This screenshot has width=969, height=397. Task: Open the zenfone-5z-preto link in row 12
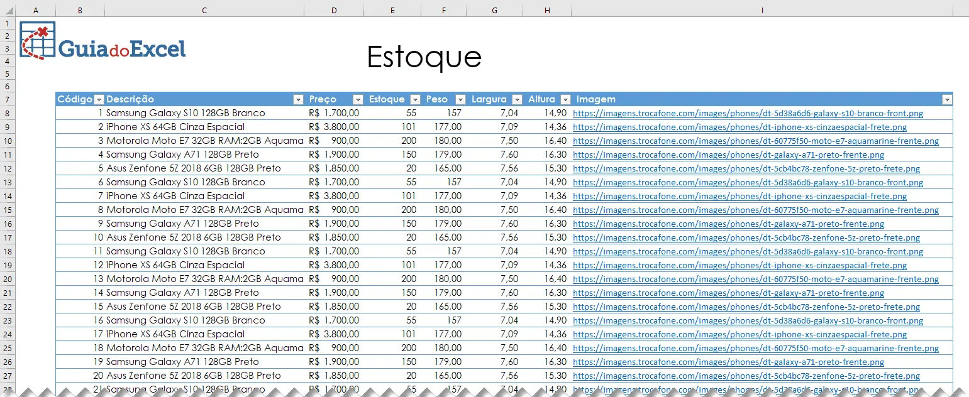(746, 169)
